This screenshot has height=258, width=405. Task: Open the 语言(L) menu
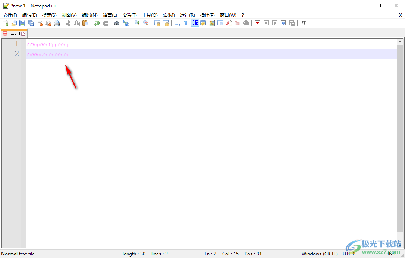(x=110, y=15)
